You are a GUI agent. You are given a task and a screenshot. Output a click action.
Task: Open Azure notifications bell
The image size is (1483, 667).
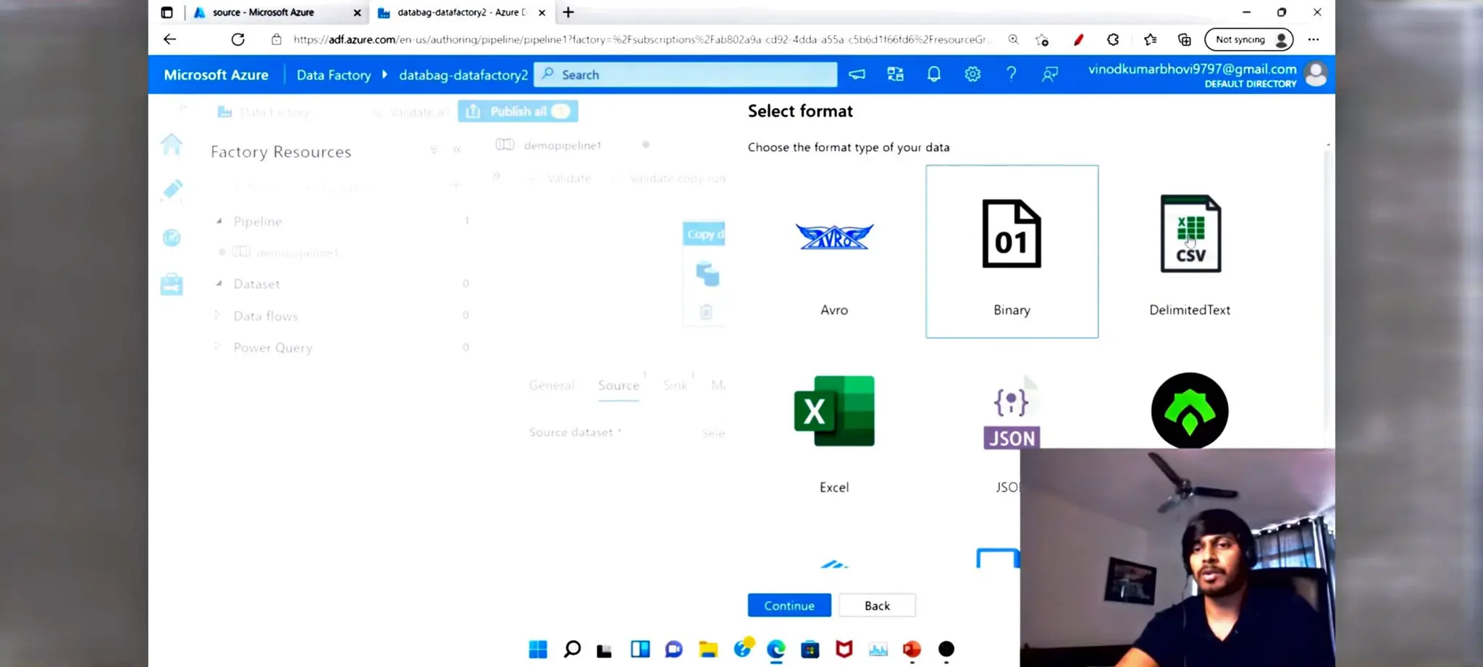pyautogui.click(x=934, y=75)
